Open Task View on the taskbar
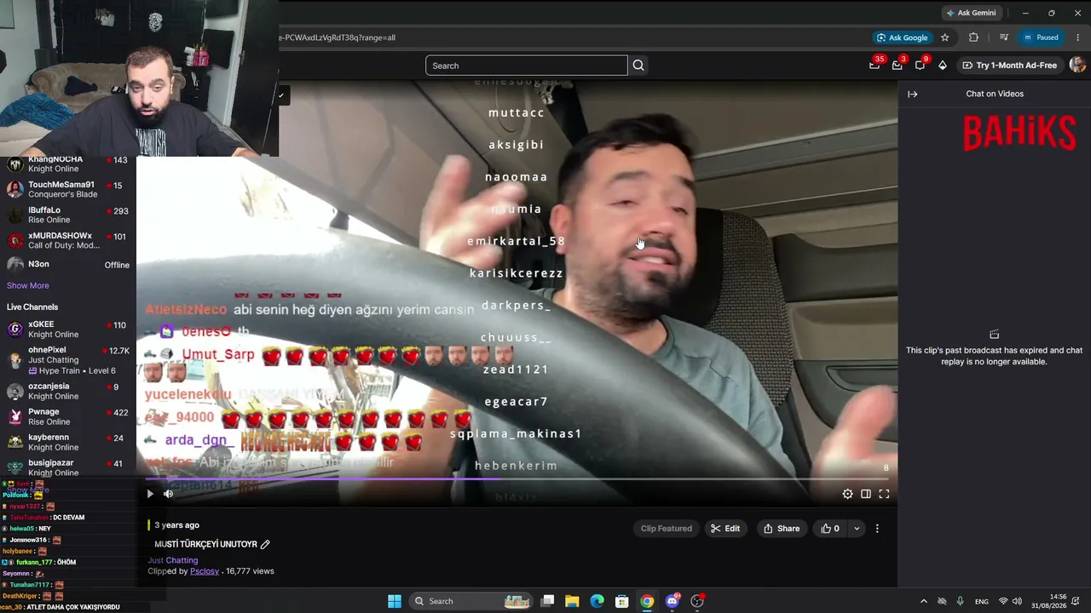 coord(547,601)
